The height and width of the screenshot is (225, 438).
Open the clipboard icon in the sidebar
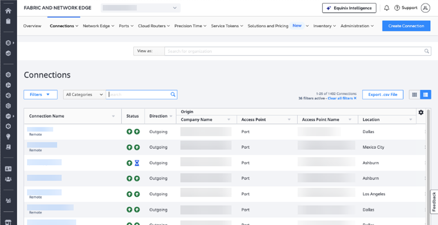[8, 21]
